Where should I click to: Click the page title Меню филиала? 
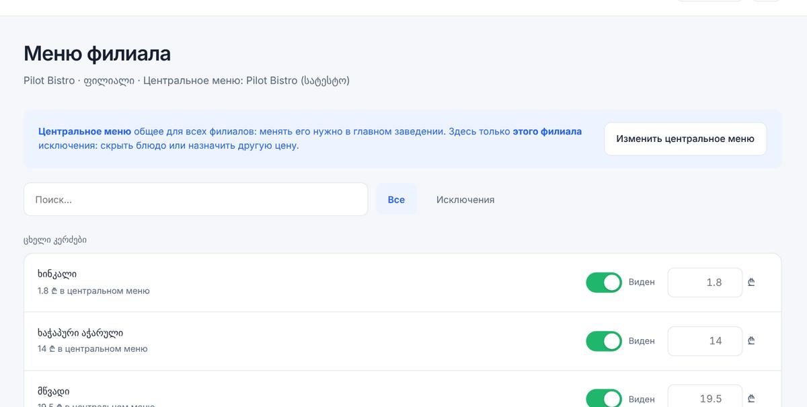(97, 54)
